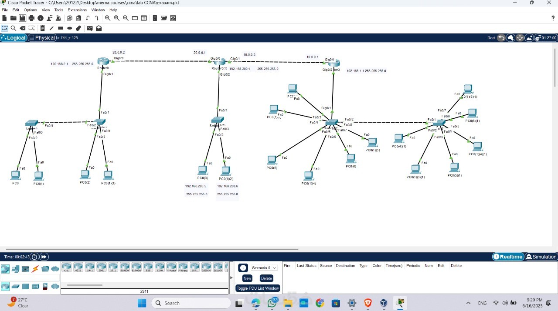Screen dimensions: 558x311
Task: Toggle Realtime mode
Action: pyautogui.click(x=508, y=257)
